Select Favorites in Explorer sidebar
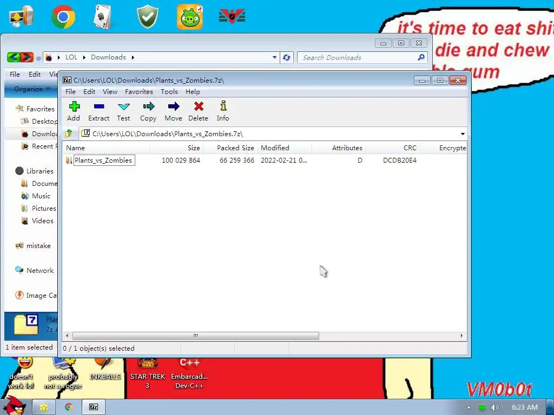 (35, 109)
